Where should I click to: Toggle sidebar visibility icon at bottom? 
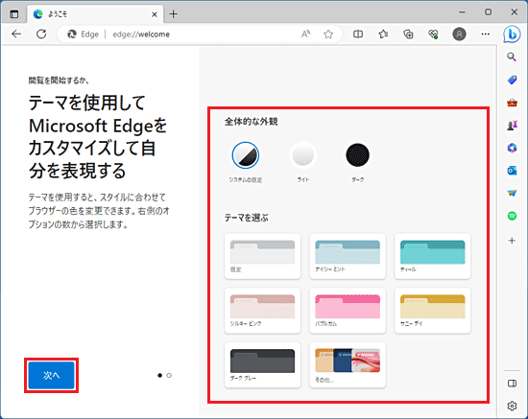[x=512, y=384]
